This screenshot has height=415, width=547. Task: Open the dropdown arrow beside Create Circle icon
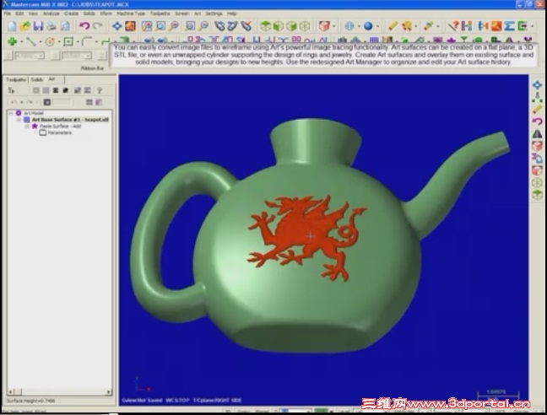click(59, 42)
